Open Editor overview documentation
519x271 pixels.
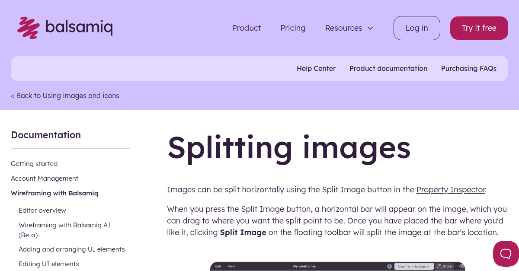42,210
